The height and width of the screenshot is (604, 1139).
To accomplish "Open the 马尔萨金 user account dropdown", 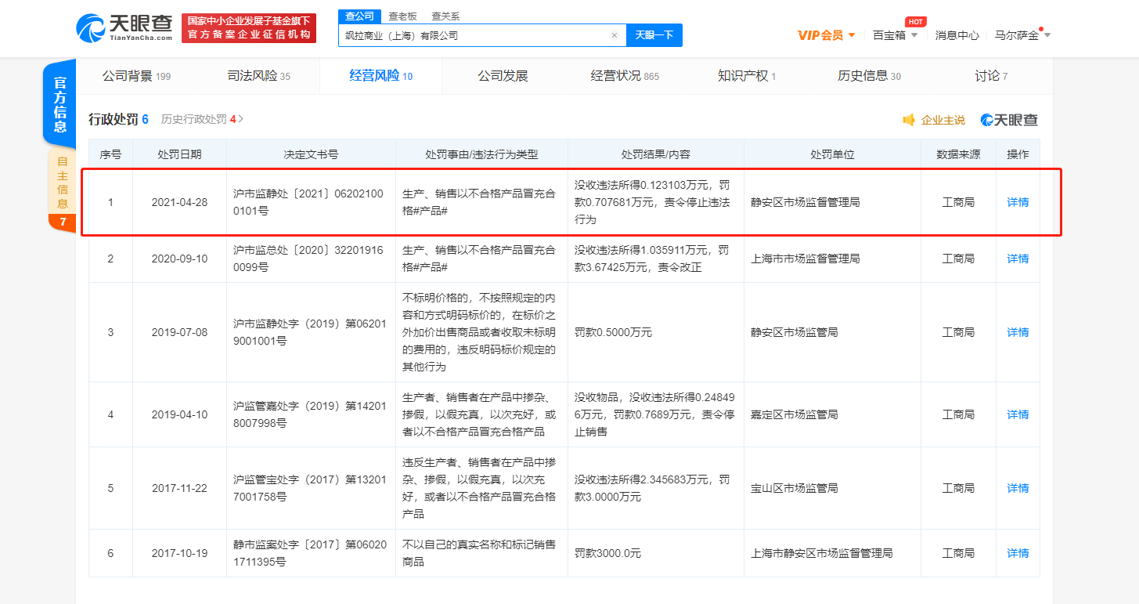I will click(x=1047, y=35).
